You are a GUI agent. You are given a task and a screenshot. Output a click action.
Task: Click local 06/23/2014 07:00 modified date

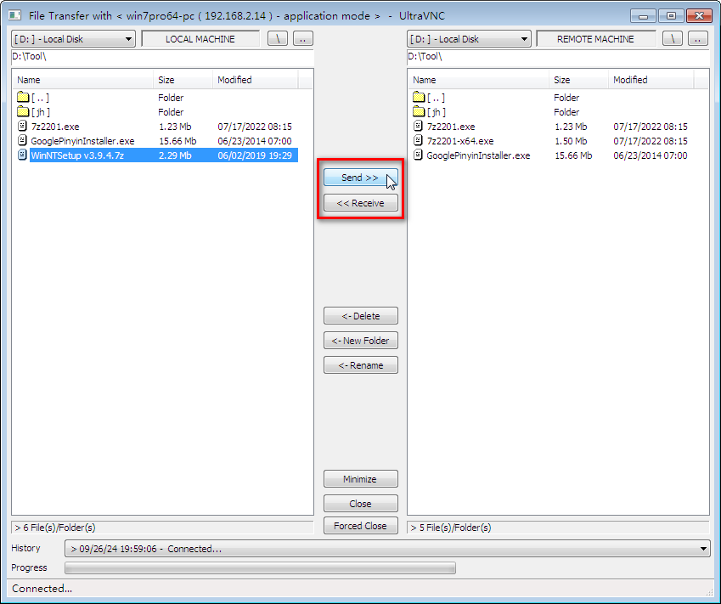255,141
